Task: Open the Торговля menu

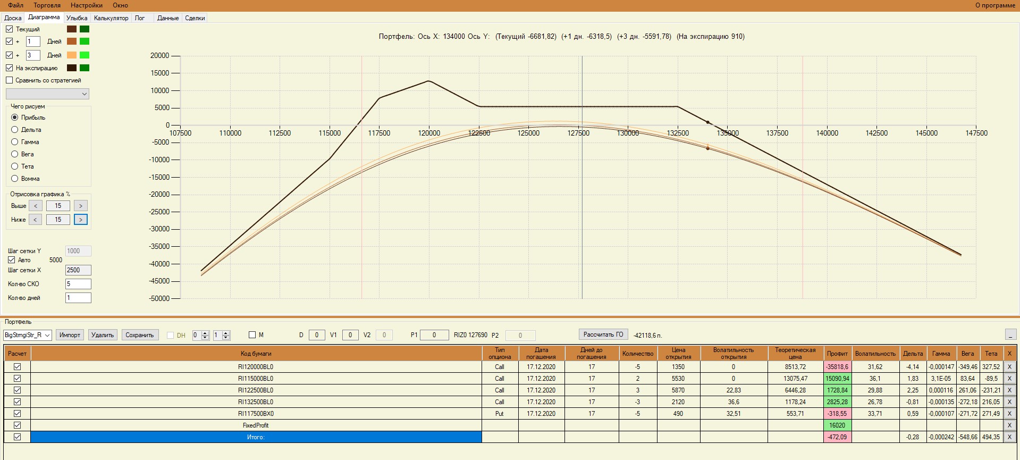Action: tap(47, 5)
